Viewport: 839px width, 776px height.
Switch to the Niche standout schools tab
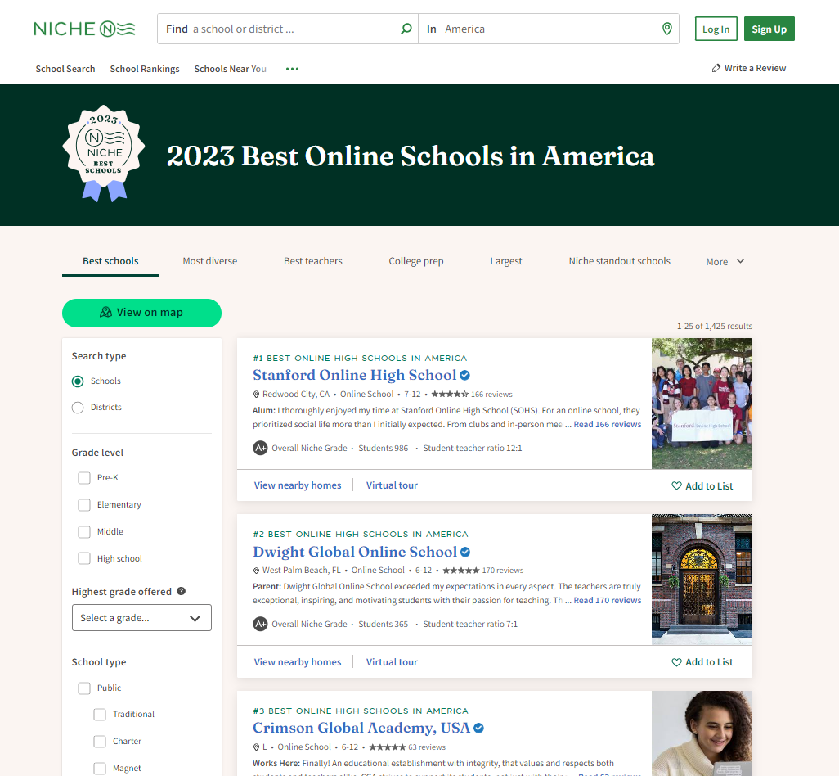[x=619, y=261]
